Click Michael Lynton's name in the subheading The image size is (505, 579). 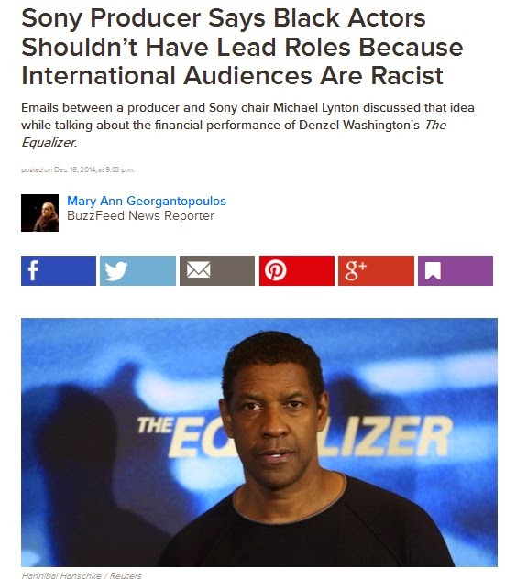click(x=316, y=107)
